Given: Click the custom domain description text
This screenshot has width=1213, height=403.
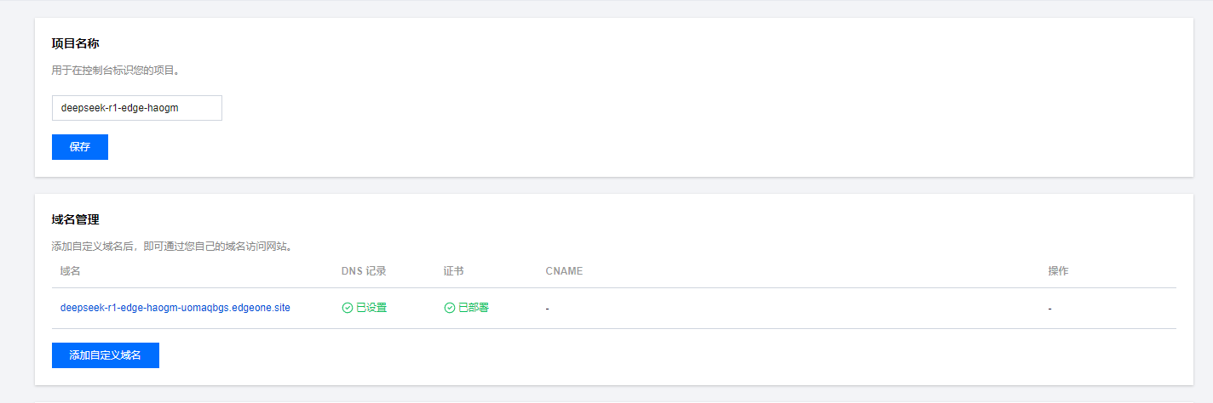Looking at the screenshot, I should coord(172,247).
